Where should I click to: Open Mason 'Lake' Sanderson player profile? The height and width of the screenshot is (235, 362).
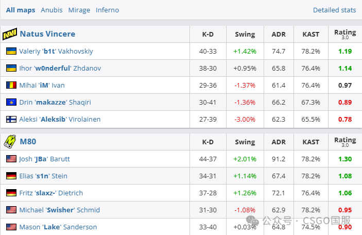[x=58, y=227]
